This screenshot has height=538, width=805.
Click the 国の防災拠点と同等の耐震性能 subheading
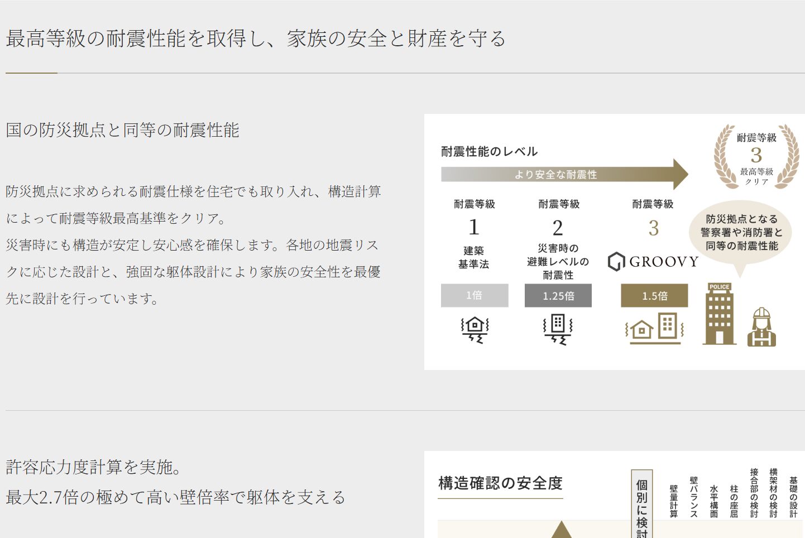[x=122, y=131]
